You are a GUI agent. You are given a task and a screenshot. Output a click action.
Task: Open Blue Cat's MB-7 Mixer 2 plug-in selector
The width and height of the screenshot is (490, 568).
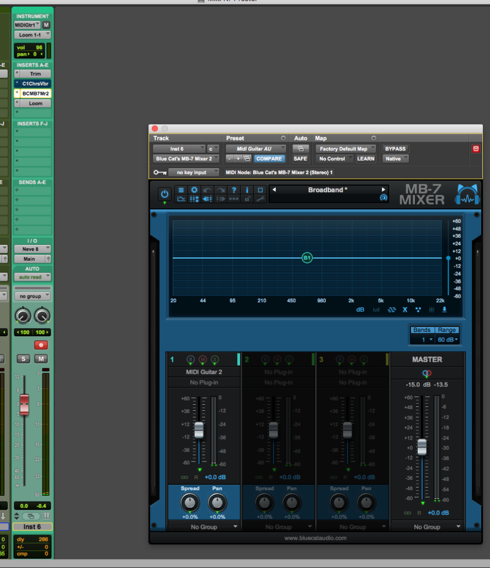tap(186, 159)
